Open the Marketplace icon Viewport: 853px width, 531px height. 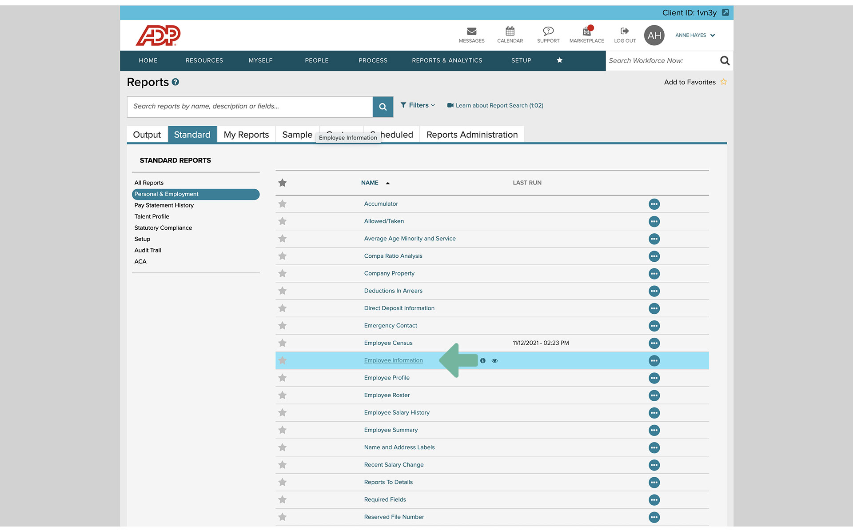(x=587, y=31)
